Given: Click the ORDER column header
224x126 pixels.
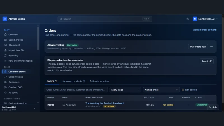Looking at the screenshot, I should click(51, 97).
